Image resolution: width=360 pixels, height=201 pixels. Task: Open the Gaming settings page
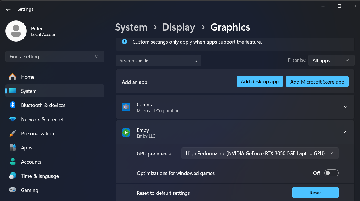click(29, 190)
